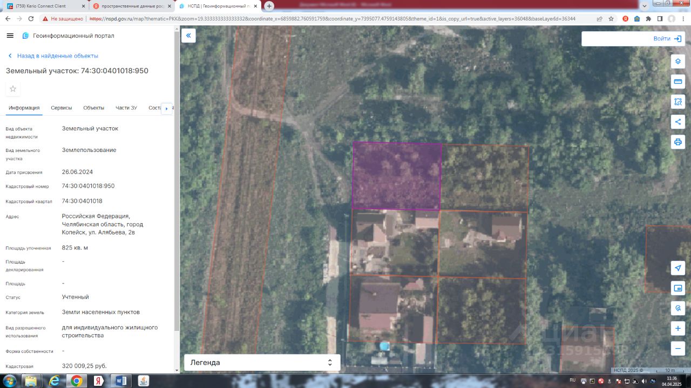Viewport: 691px width, 388px height.
Task: Open the Java app on the taskbar
Action: tap(144, 381)
